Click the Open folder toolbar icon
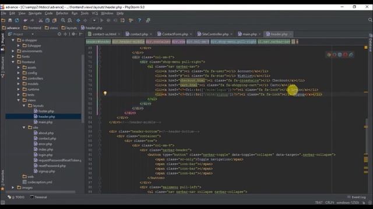 coord(3,20)
